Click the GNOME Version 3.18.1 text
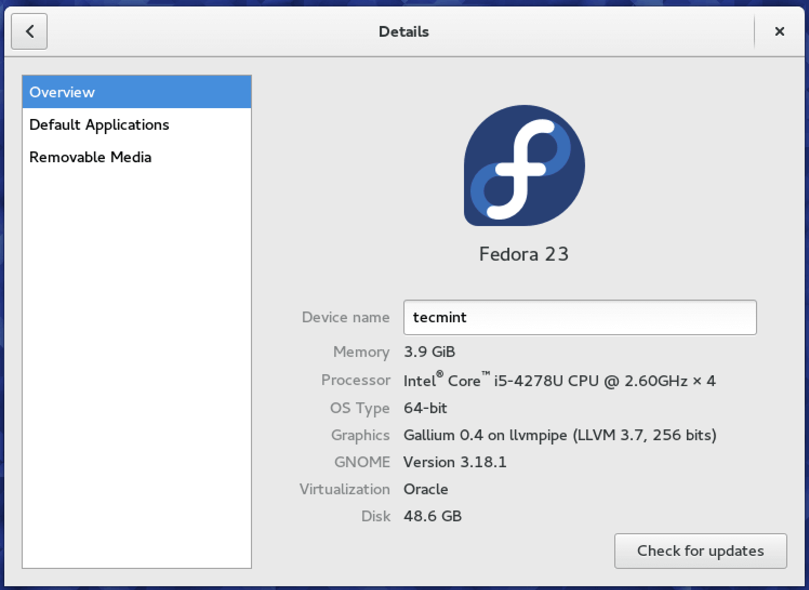Screen dimensions: 809x590 pos(455,462)
